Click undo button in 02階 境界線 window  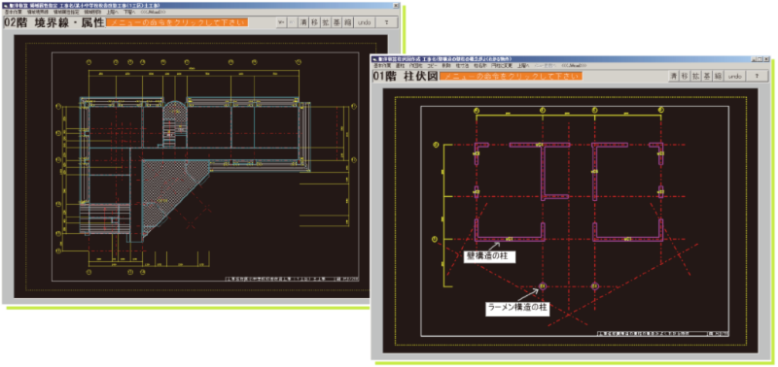[x=364, y=22]
